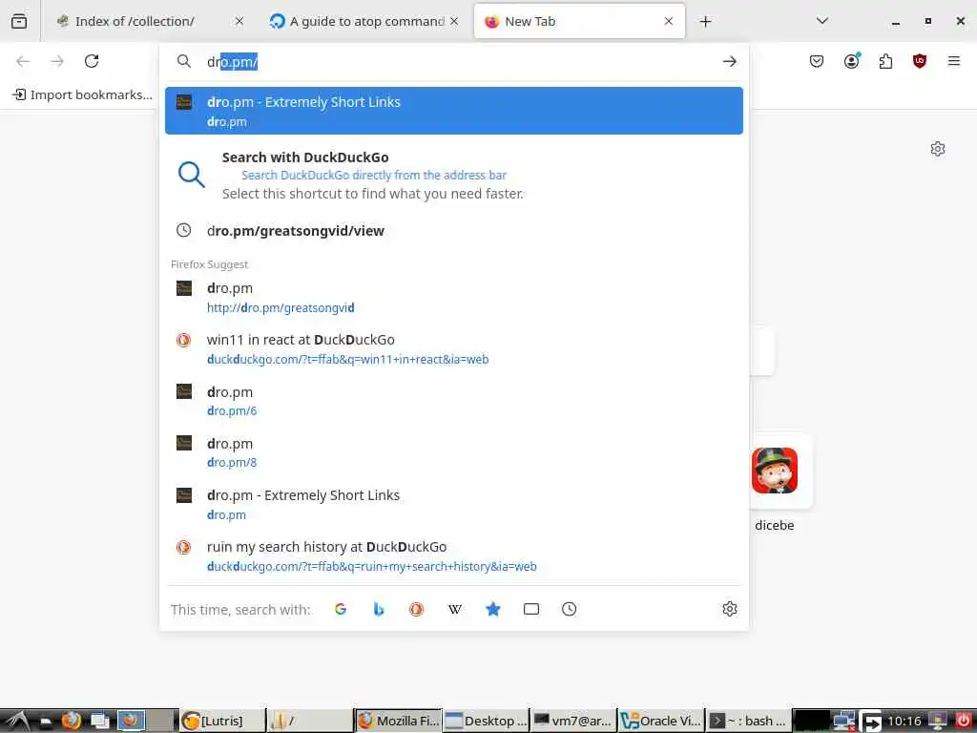Viewport: 977px width, 733px height.
Task: Open the Pocket save icon
Action: pos(817,61)
